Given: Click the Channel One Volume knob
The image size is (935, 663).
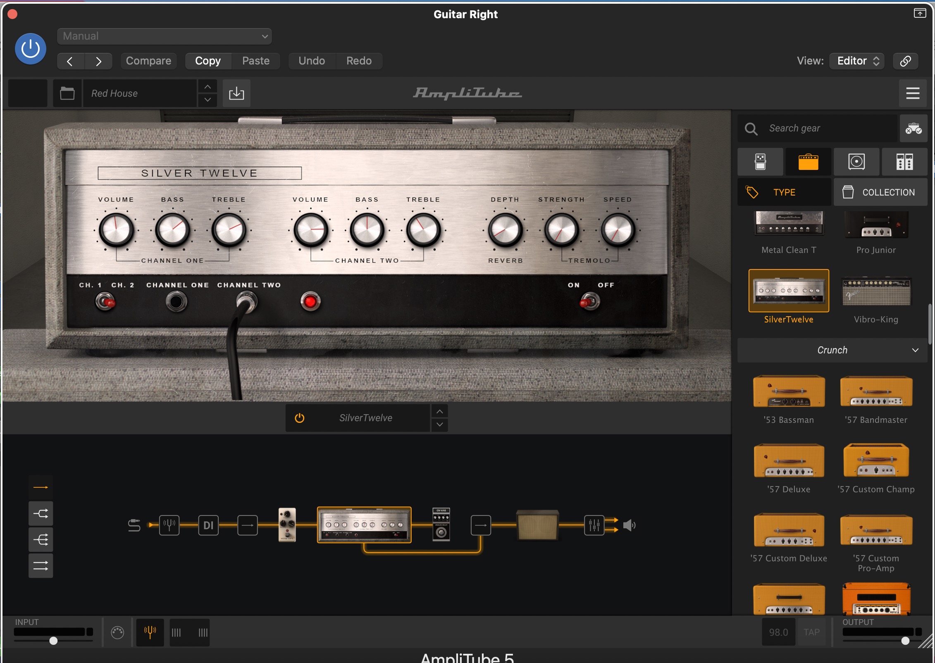Looking at the screenshot, I should [x=116, y=230].
